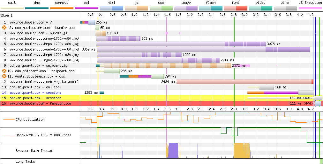Screen dimensions: 323x164
Task: Click the css legend color bar
Action: coord(161,8)
